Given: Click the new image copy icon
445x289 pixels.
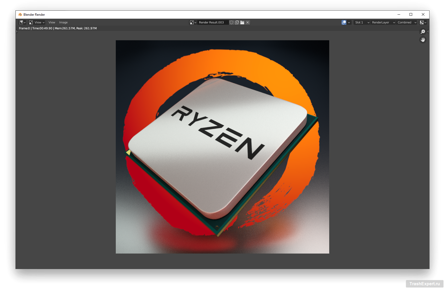Looking at the screenshot, I should click(237, 22).
